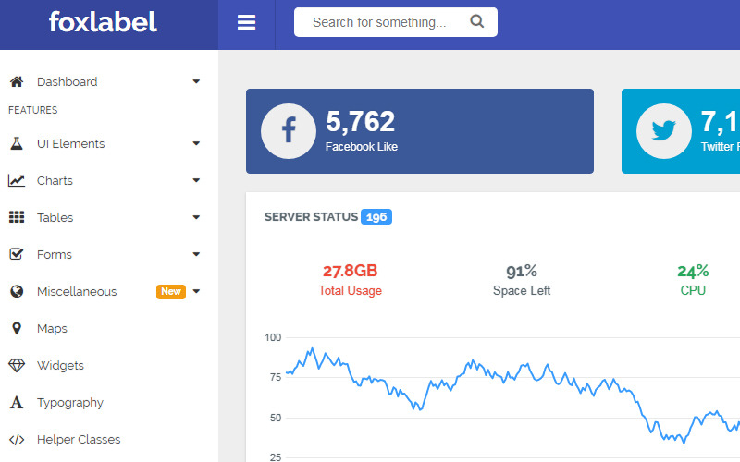The width and height of the screenshot is (740, 462).
Task: Expand the Forms dropdown arrow
Action: 196,254
